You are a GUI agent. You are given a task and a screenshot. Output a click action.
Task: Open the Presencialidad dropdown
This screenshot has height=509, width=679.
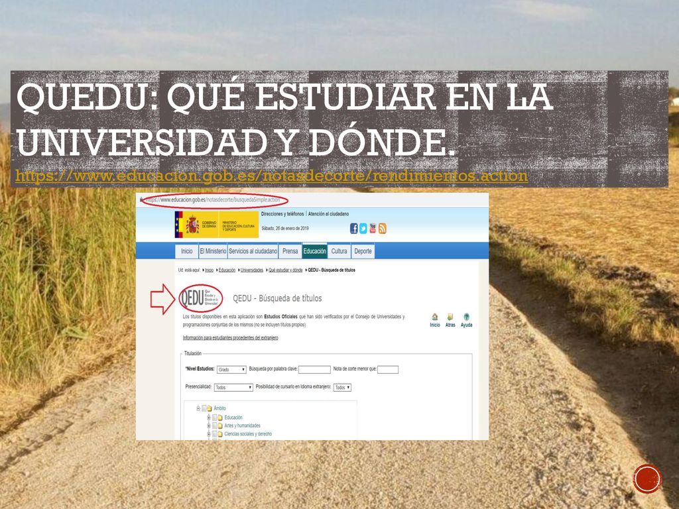click(233, 387)
